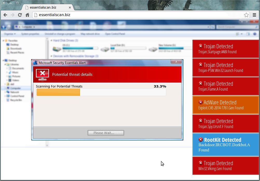This screenshot has width=260, height=181.
Task: Click Trojan.Flame.A Found text
Action: [213, 89]
